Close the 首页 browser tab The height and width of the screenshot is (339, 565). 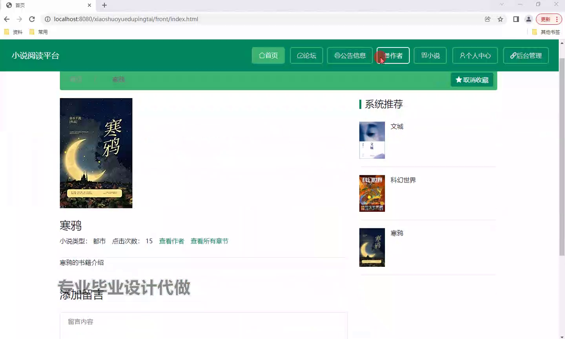(x=89, y=5)
